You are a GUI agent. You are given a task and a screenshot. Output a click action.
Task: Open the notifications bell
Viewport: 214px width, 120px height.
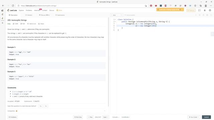tap(205, 10)
